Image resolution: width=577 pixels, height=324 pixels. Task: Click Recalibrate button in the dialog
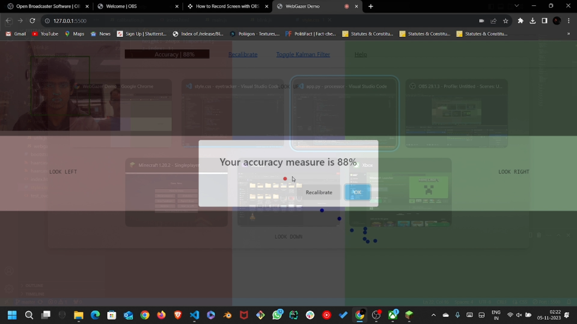coord(319,192)
